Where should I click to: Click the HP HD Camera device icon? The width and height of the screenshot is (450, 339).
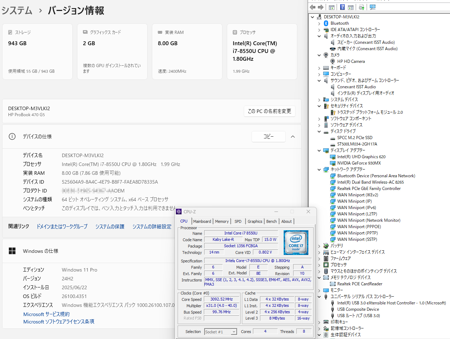333,61
